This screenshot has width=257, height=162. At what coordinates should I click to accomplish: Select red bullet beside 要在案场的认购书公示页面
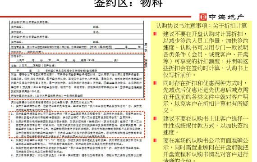[155, 140]
